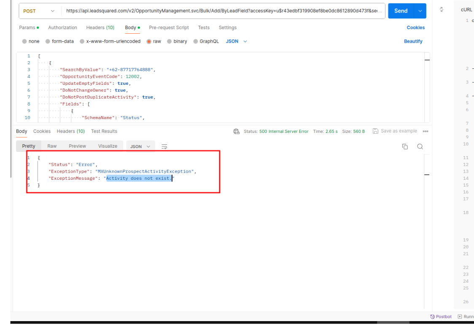Viewport: 474px width, 327px height.
Task: Click the "DoNotPostDuplicateActivity" line
Action: (x=108, y=97)
